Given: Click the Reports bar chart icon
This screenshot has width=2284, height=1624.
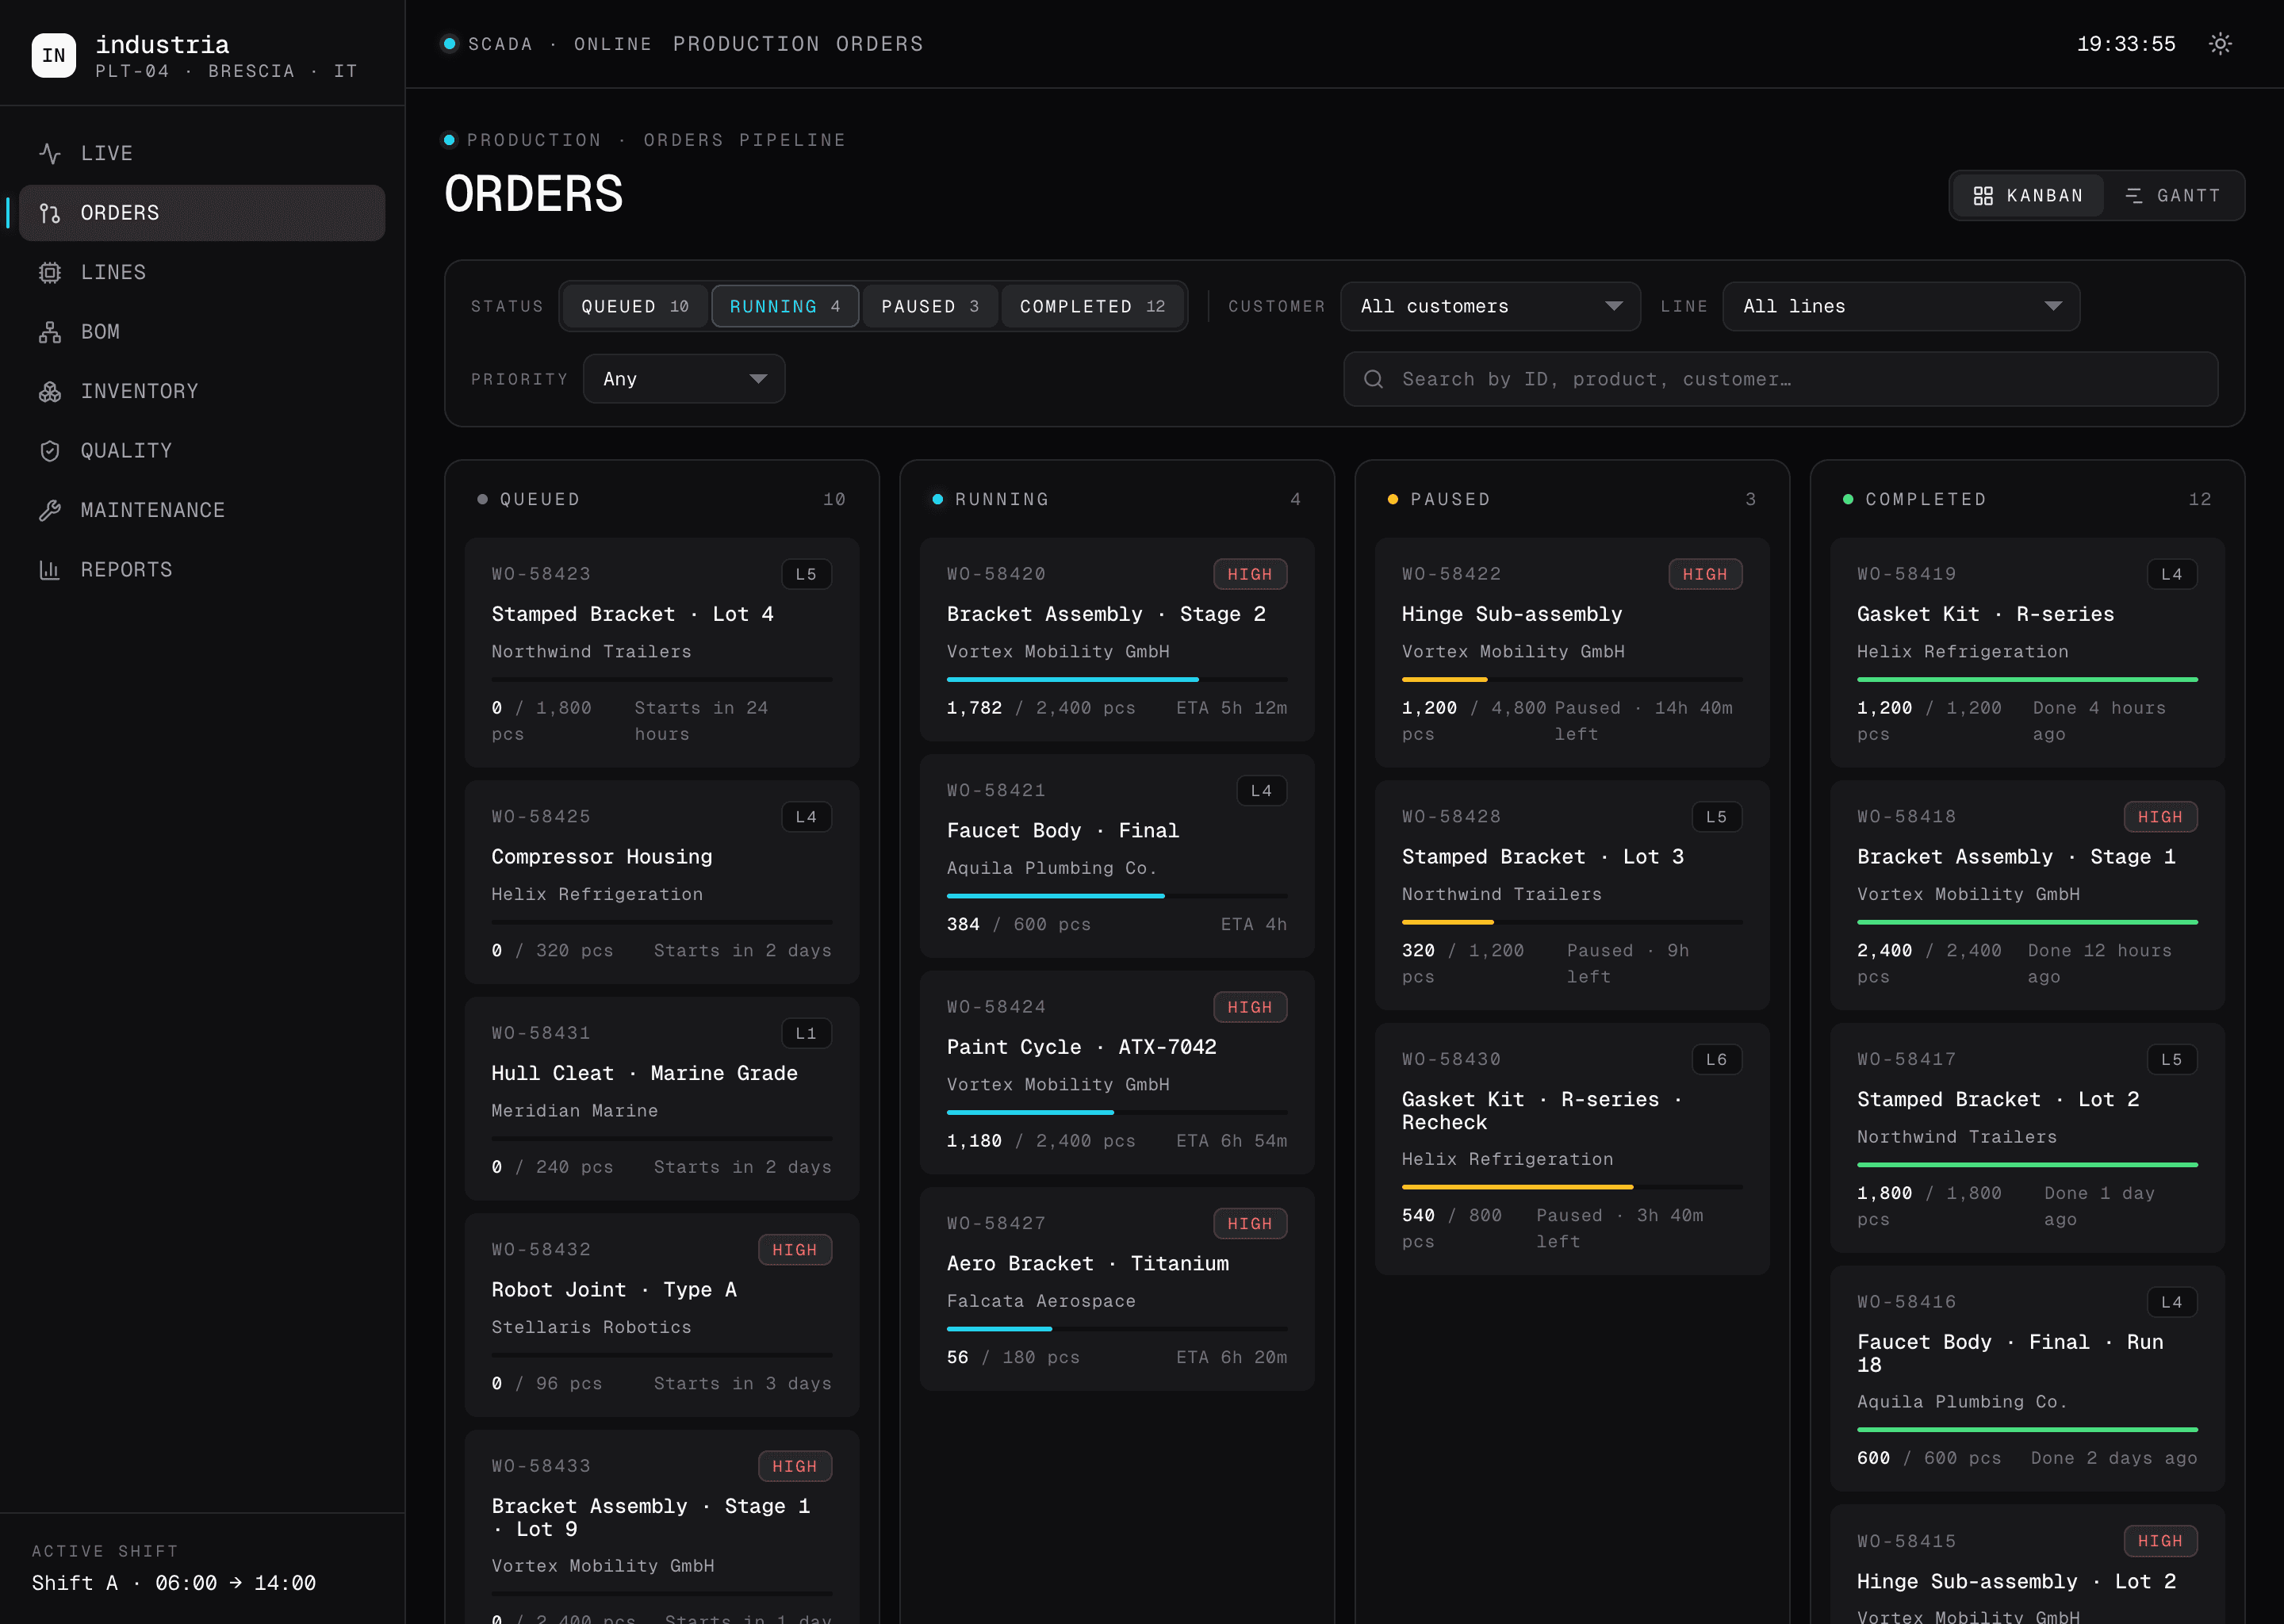Looking at the screenshot, I should click(50, 570).
